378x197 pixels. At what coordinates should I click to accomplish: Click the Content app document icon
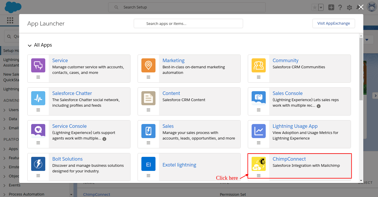click(148, 98)
